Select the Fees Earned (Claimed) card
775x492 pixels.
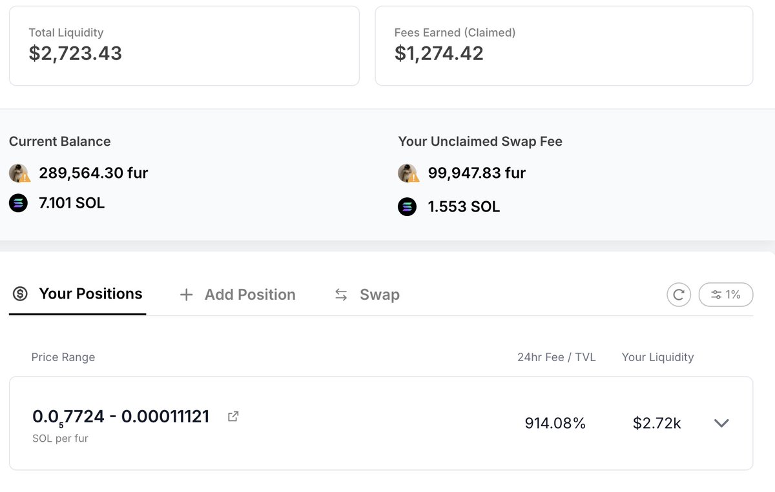click(x=564, y=46)
